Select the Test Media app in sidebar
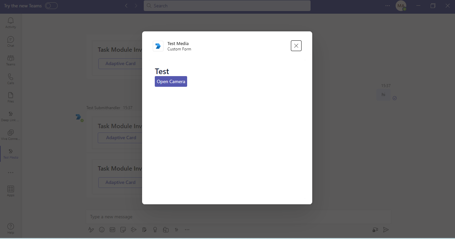The image size is (455, 239). (10, 154)
